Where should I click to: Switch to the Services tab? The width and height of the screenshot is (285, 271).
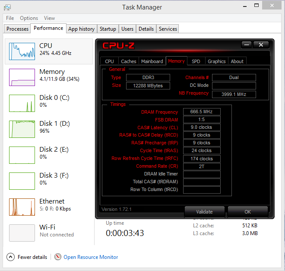[168, 29]
